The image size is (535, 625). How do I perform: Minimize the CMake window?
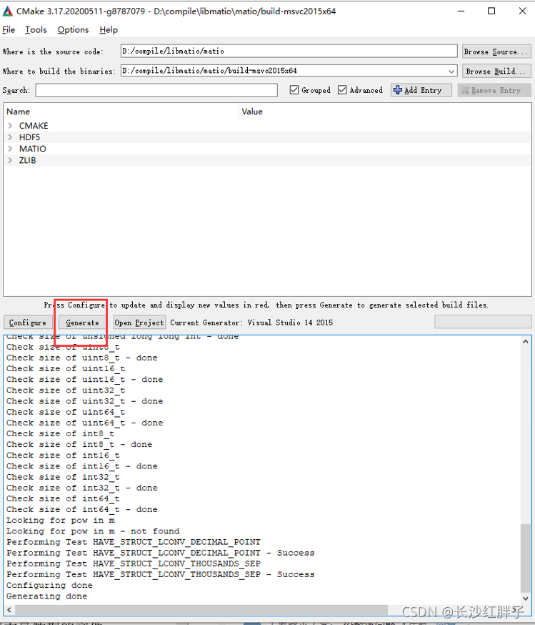tap(461, 11)
